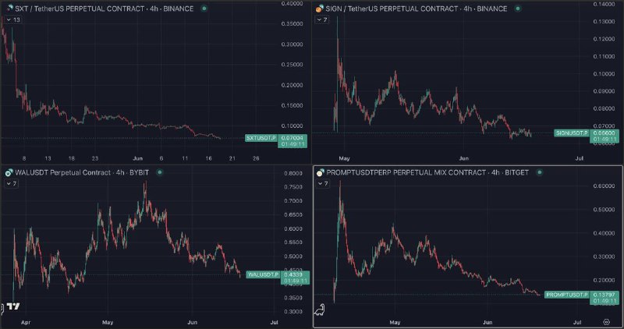Click the SIGNUSDT.P price line label
This screenshot has width=624, height=329.
pos(572,133)
